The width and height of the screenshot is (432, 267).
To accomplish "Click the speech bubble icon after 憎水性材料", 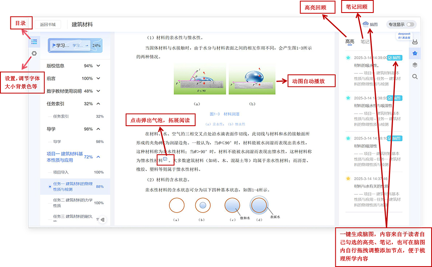I will 165,159.
